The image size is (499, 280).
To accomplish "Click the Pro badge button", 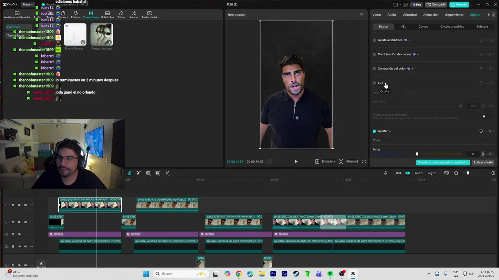I will [x=417, y=5].
